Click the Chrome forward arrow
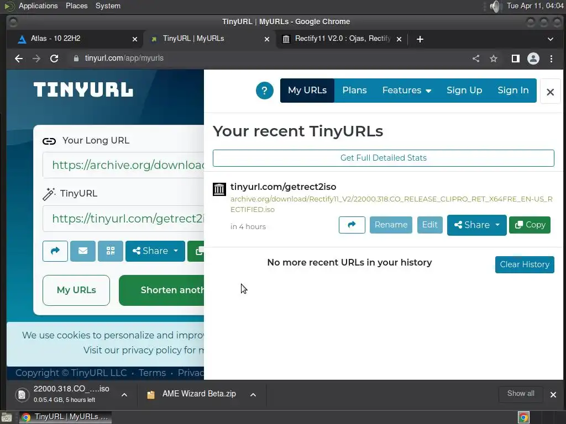The height and width of the screenshot is (424, 566). pos(36,59)
